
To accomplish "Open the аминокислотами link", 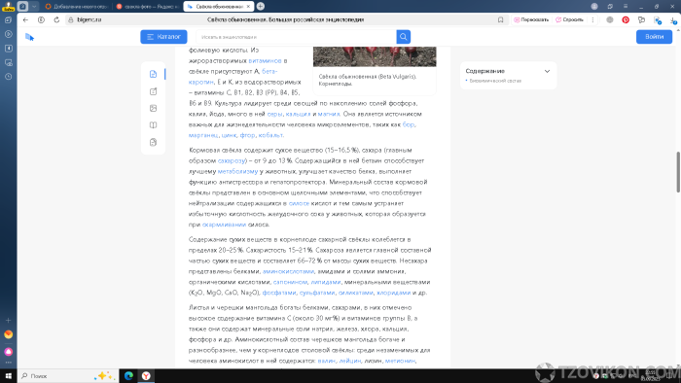I will (x=288, y=271).
